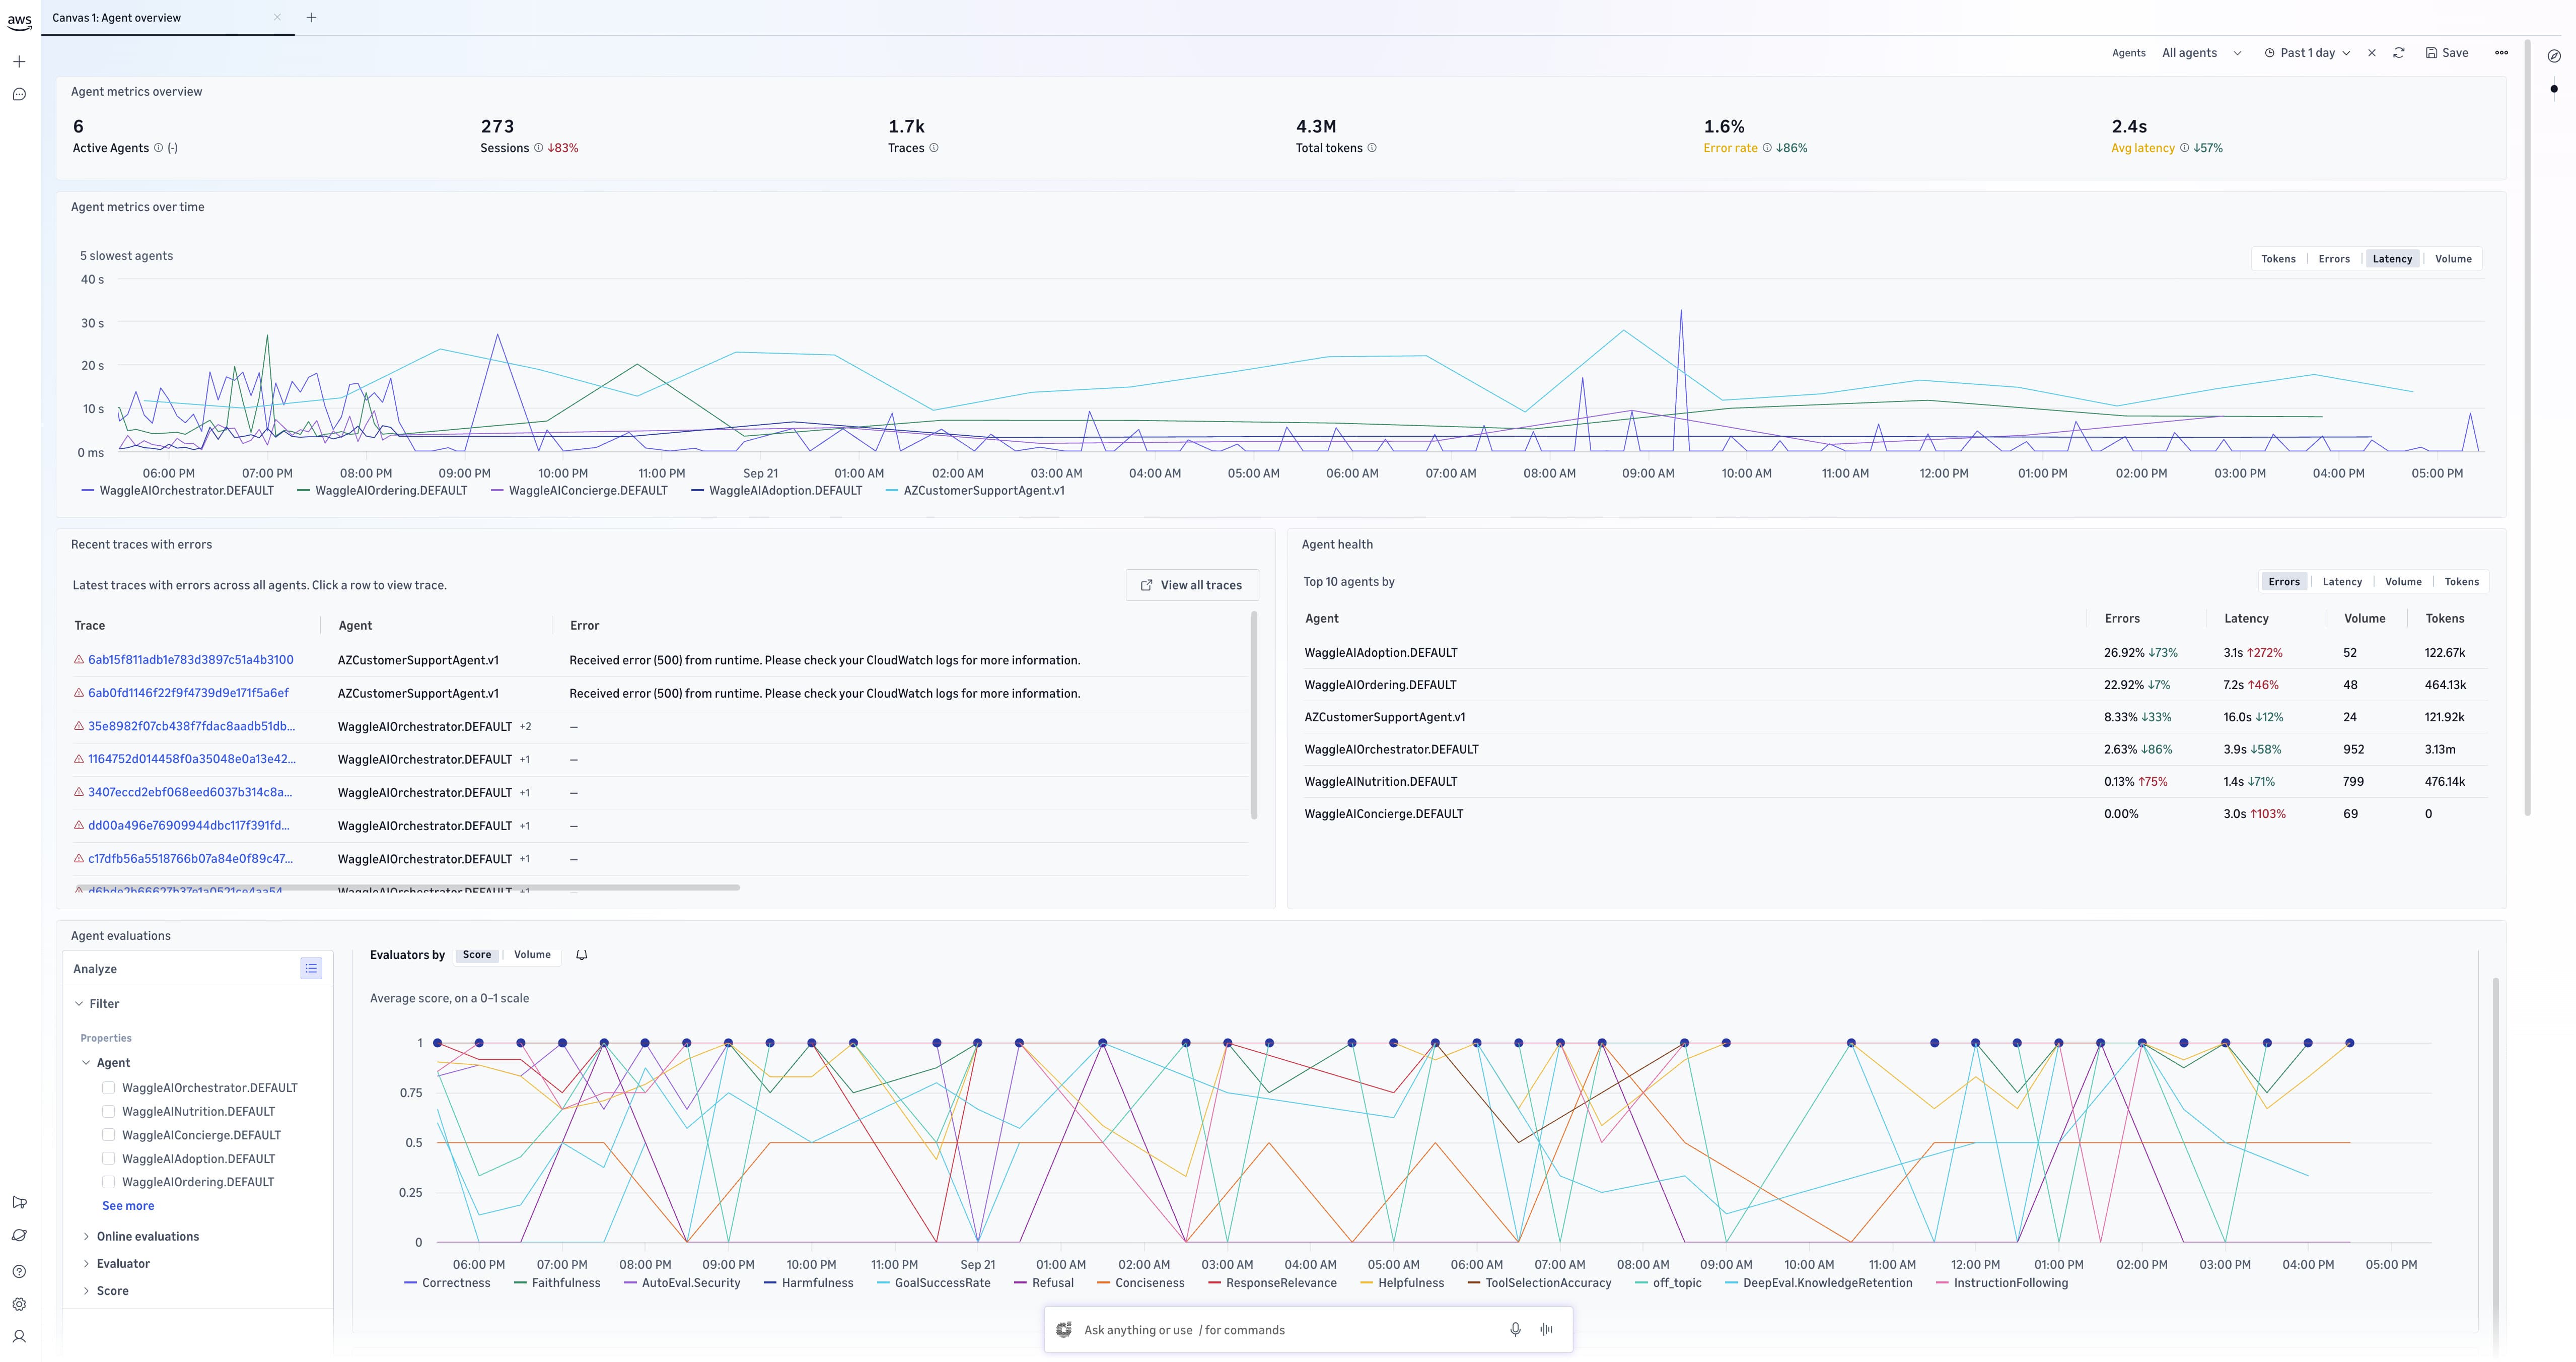
Task: Open settings with the gear icon
Action: (19, 1304)
